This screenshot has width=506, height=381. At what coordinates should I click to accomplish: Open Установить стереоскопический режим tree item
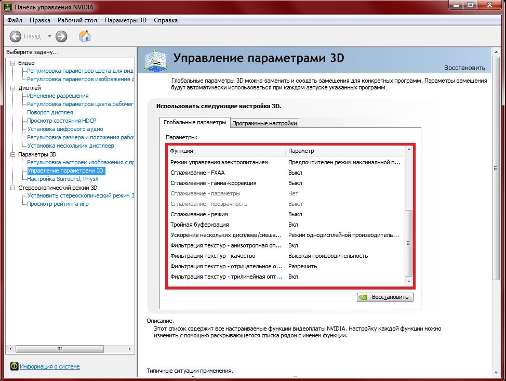click(80, 195)
